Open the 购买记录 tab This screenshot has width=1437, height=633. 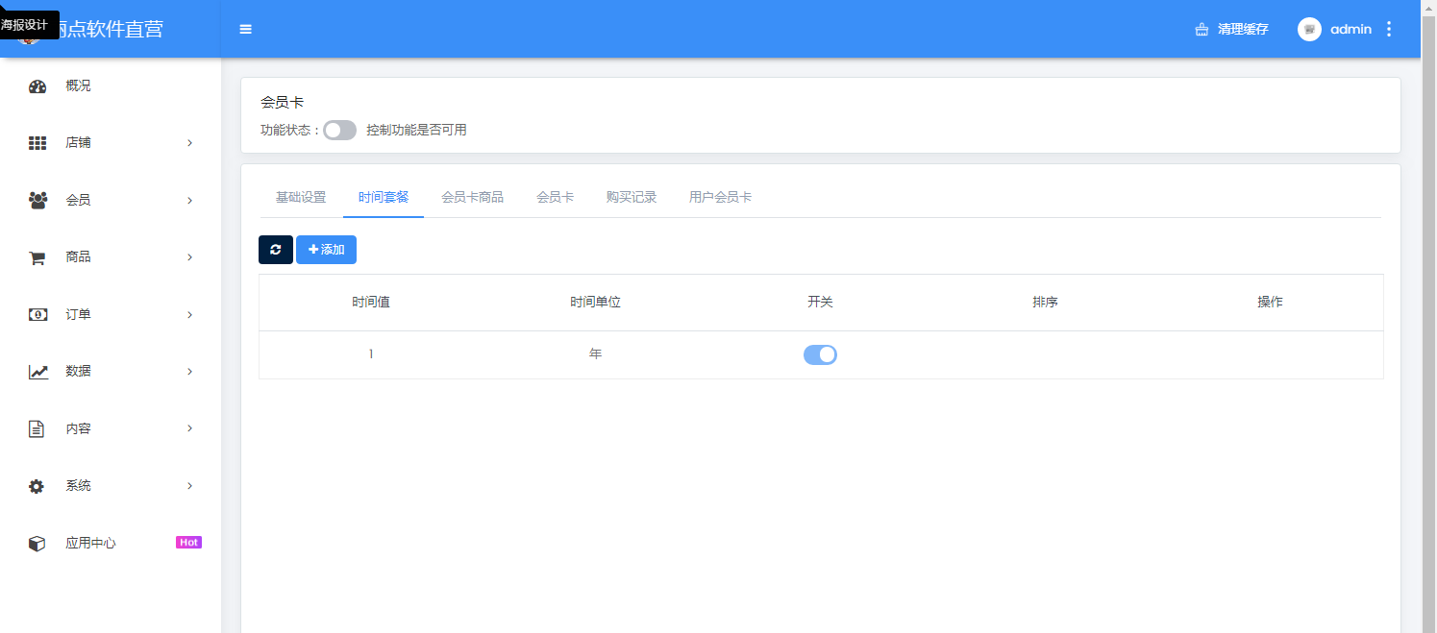tap(632, 197)
